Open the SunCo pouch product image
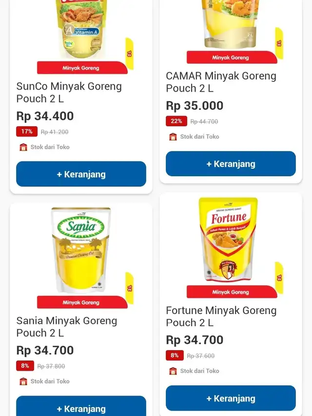Screen dimensions: 312x416 point(81,29)
